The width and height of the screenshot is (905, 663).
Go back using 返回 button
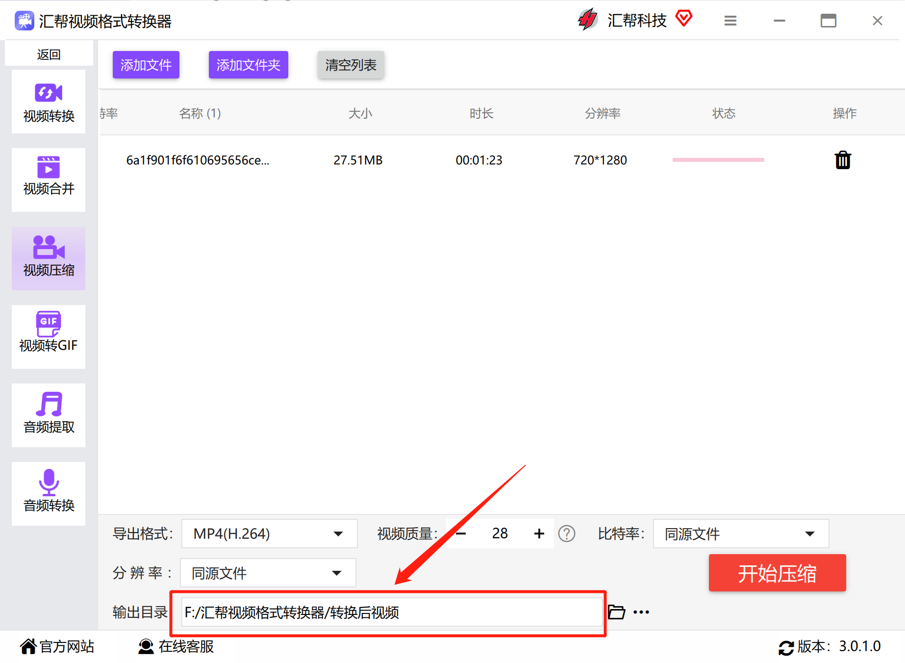[x=49, y=54]
